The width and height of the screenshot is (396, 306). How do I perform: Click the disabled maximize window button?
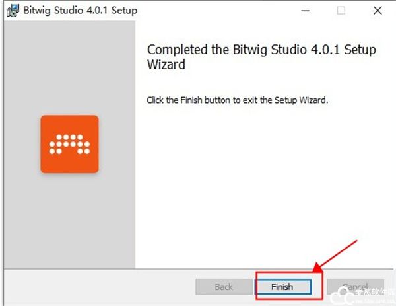coord(341,11)
